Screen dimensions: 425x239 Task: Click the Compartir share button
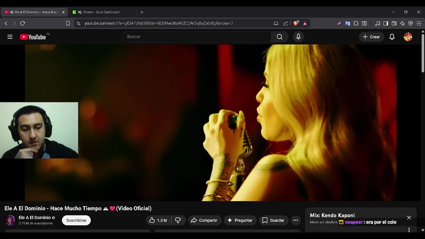pos(204,220)
